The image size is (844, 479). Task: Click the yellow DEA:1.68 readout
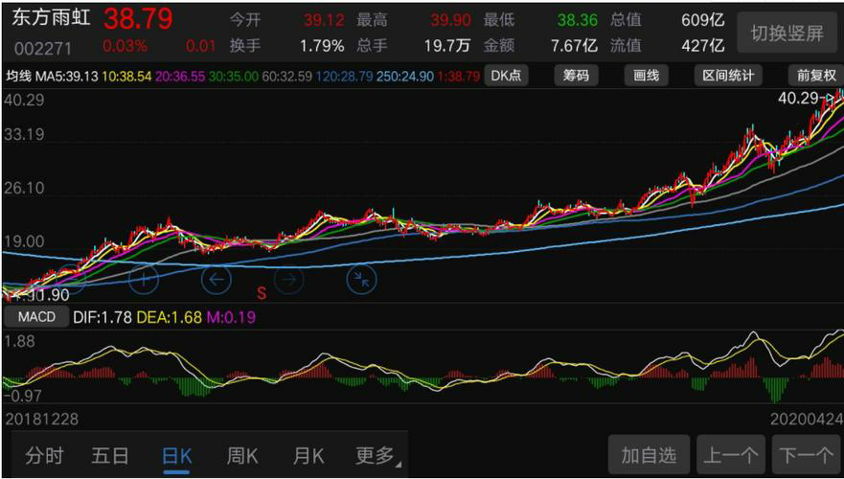tap(169, 317)
